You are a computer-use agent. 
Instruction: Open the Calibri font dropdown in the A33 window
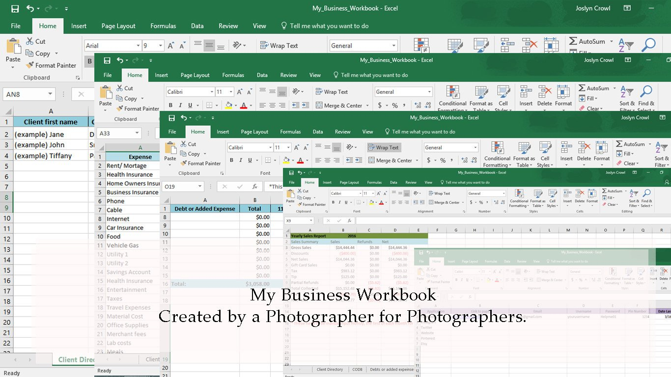coord(212,92)
